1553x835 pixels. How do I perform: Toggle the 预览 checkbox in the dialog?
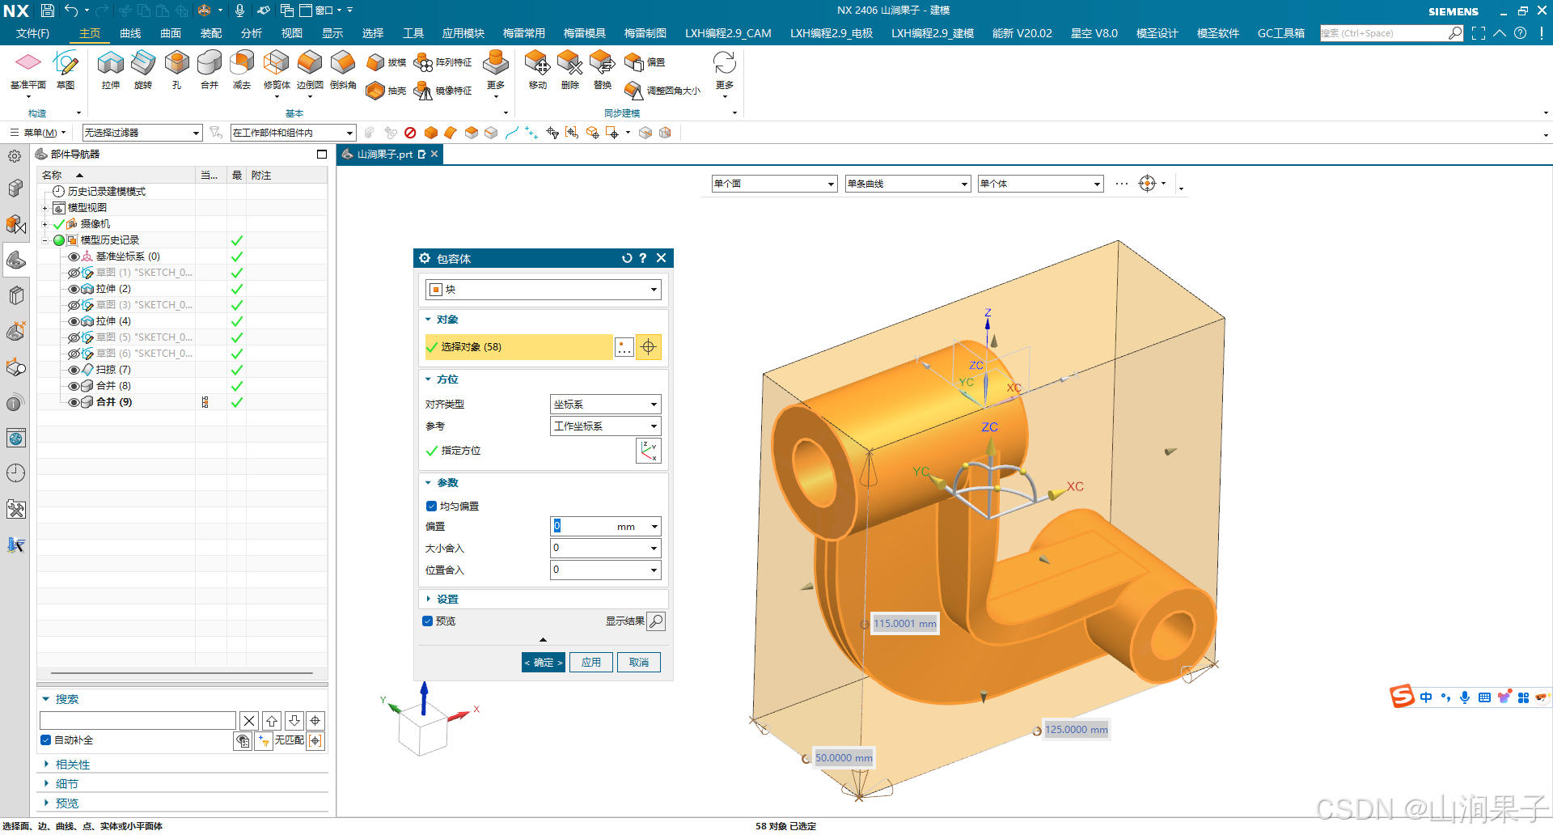(x=428, y=621)
